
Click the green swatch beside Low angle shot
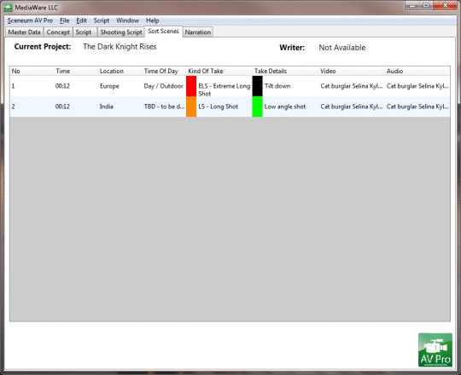pos(257,107)
